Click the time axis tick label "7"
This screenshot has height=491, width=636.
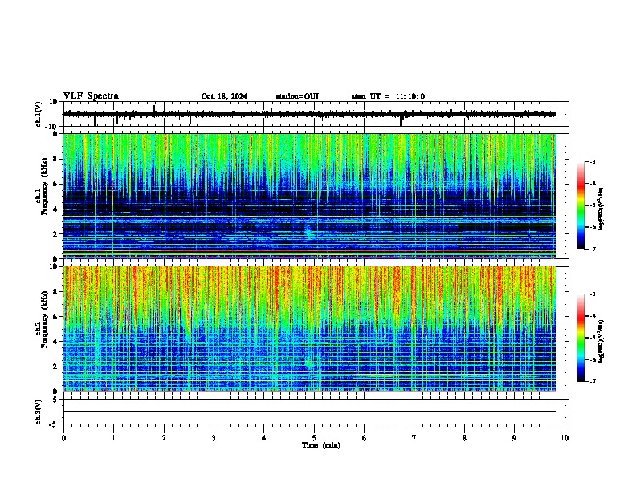click(x=414, y=438)
